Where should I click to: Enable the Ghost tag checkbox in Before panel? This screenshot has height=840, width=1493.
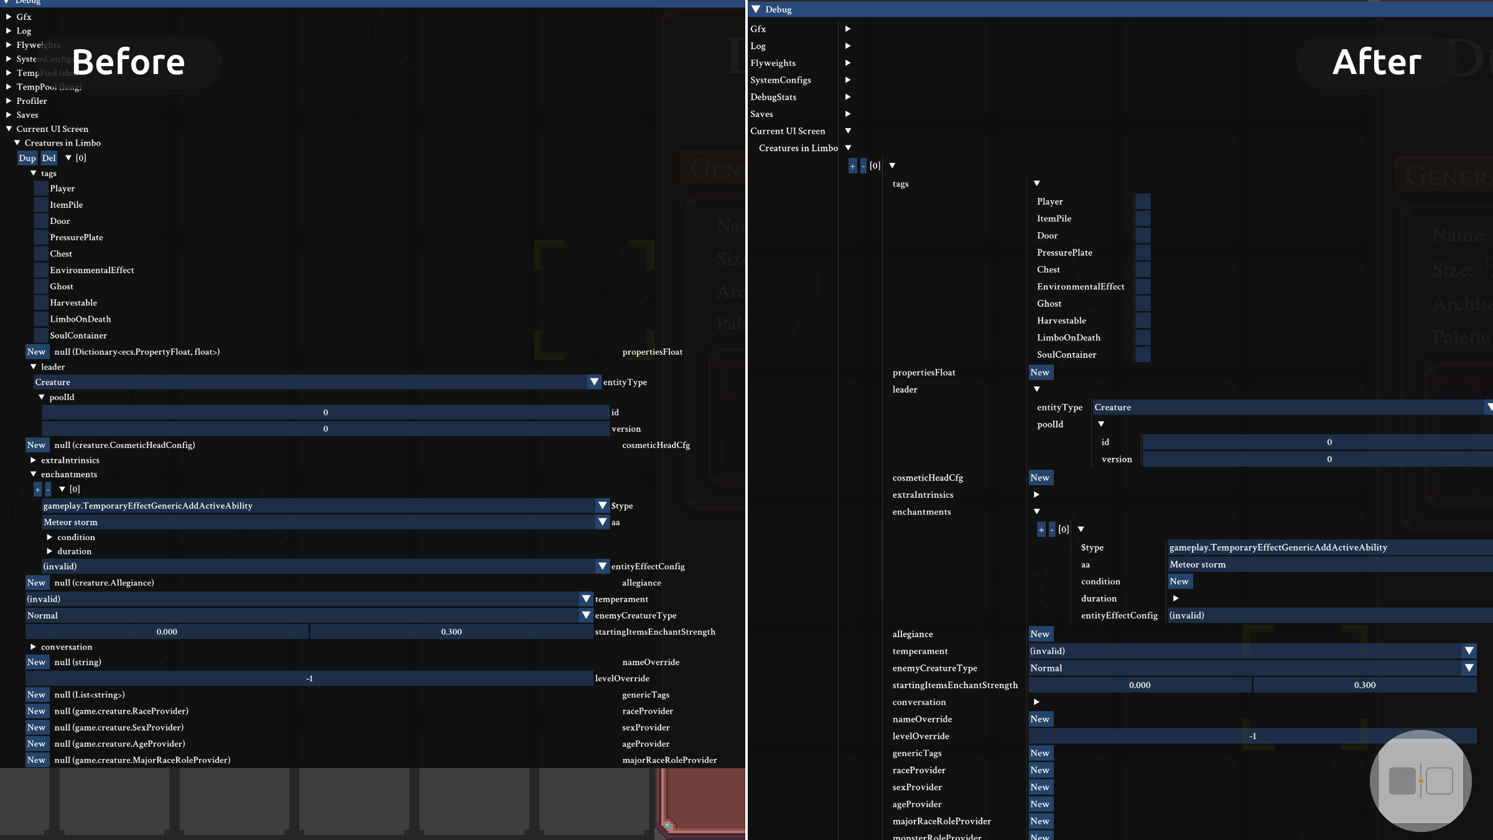[41, 286]
